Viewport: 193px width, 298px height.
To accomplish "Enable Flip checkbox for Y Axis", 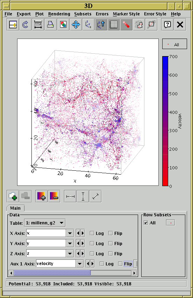I will click(x=110, y=243).
